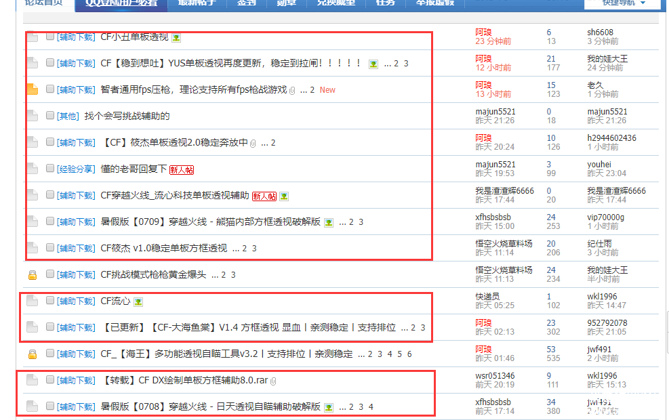The width and height of the screenshot is (669, 420).
Task: Open thread CF筱杰 v1.0稳定单板方框透视
Action: point(164,248)
